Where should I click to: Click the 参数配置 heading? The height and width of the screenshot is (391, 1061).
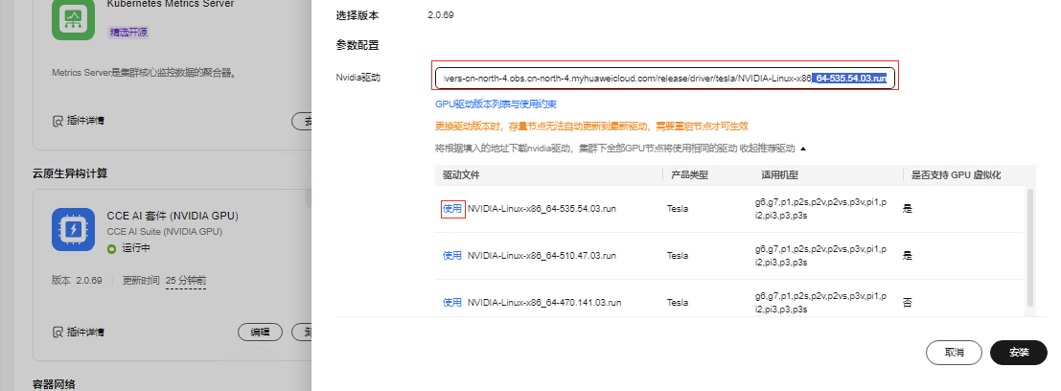click(358, 45)
